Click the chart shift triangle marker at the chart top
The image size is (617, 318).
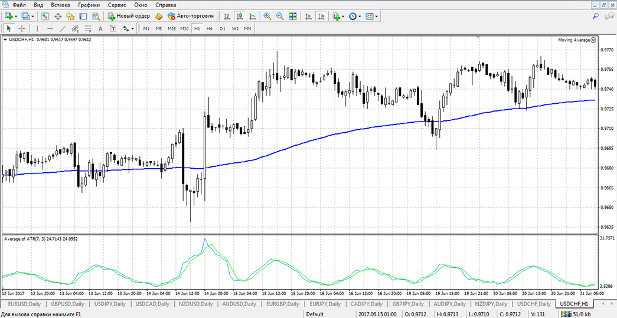point(478,37)
